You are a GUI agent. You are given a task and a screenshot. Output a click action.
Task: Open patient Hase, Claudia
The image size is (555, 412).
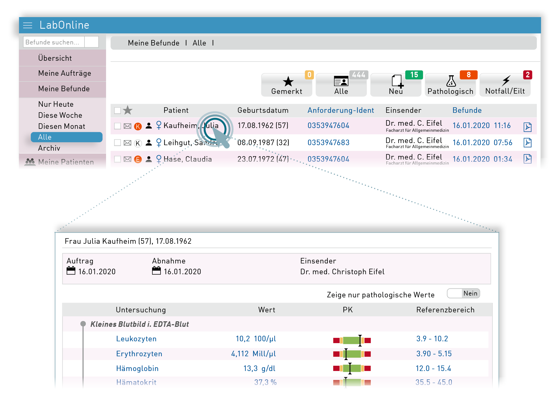tap(188, 159)
